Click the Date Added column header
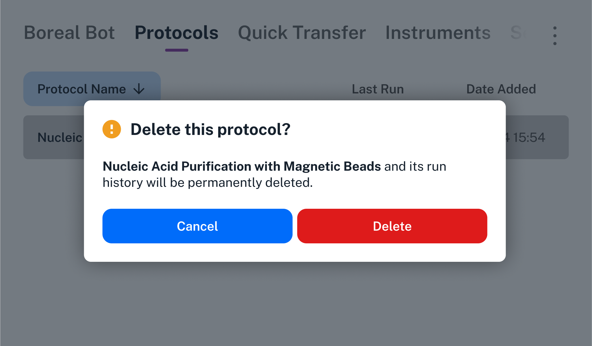Image resolution: width=592 pixels, height=346 pixels. [501, 89]
